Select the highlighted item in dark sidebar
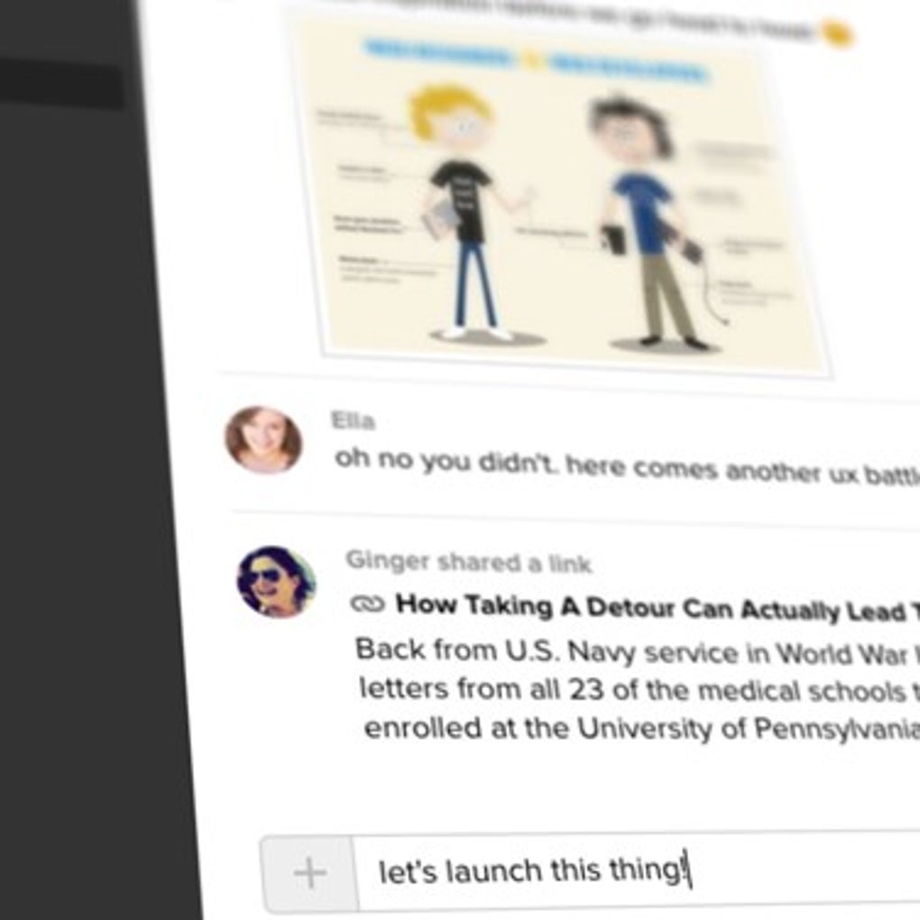Viewport: 920px width, 920px height. 61,87
